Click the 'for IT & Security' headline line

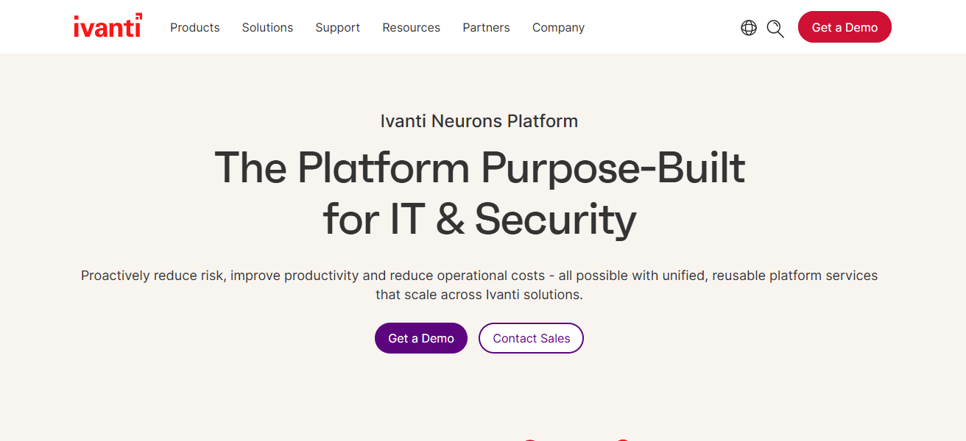tap(479, 219)
